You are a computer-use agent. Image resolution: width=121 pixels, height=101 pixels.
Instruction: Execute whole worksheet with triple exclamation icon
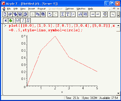(x=28, y=21)
